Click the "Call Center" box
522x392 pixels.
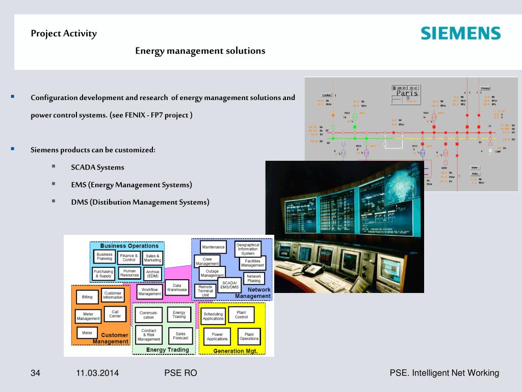pos(115,314)
